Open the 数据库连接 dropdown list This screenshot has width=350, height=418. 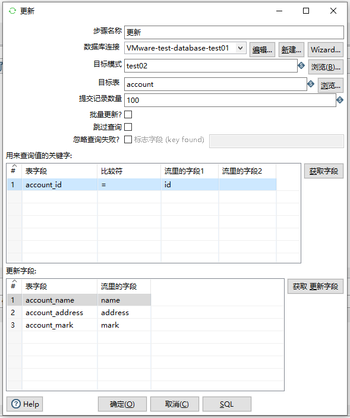click(x=240, y=48)
